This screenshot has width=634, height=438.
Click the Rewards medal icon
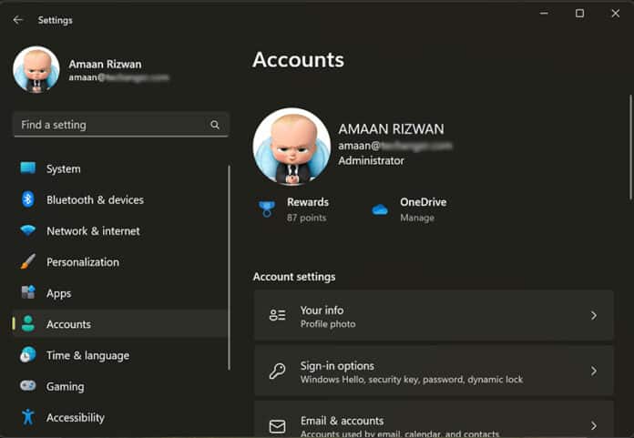[x=266, y=209]
